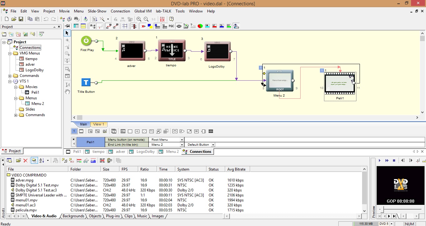Click the red X delete asset icon

coord(26,161)
